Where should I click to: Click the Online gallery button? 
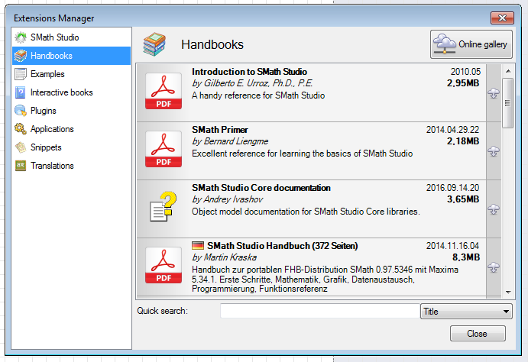pyautogui.click(x=471, y=45)
